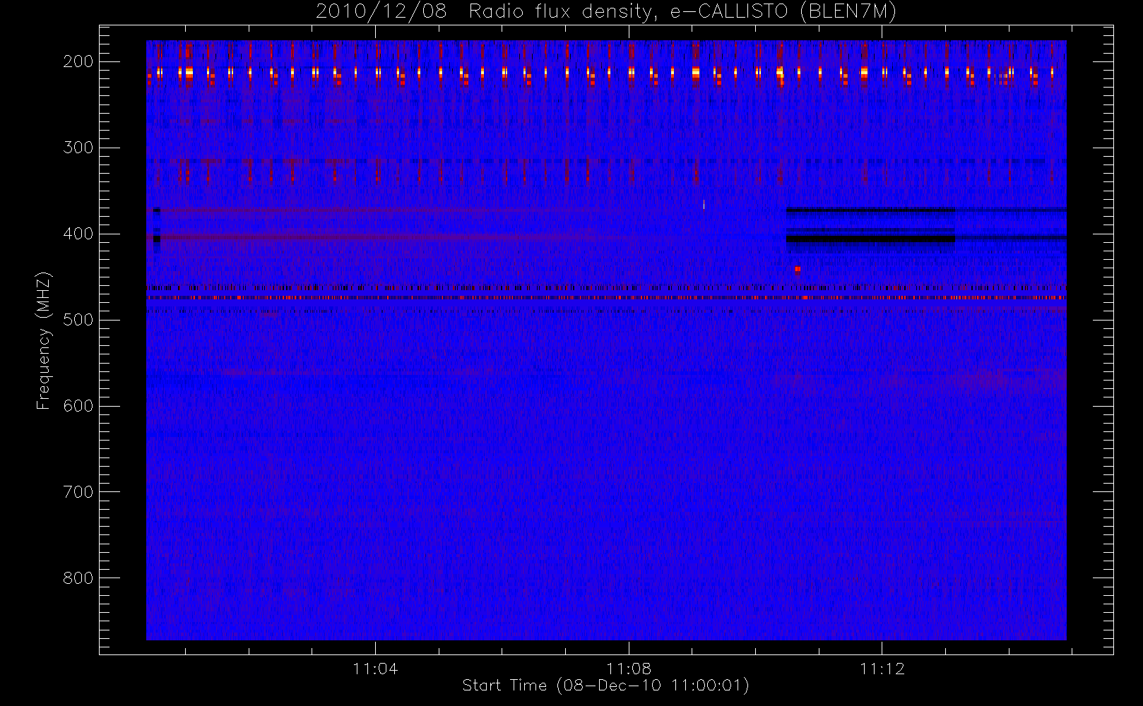Click the 'Start Time (08-Dec-10 11:00:01)' label
Screen dimensions: 1143x706
(x=605, y=686)
